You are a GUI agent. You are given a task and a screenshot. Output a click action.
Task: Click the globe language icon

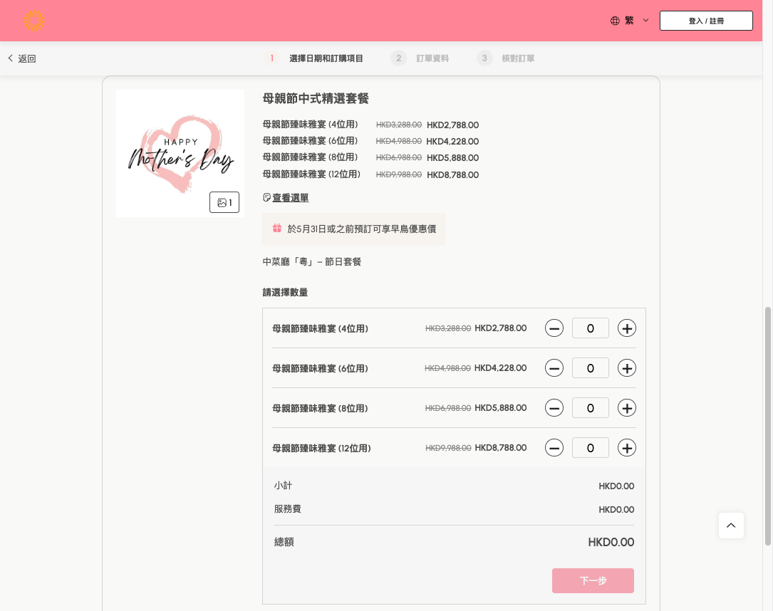(615, 21)
